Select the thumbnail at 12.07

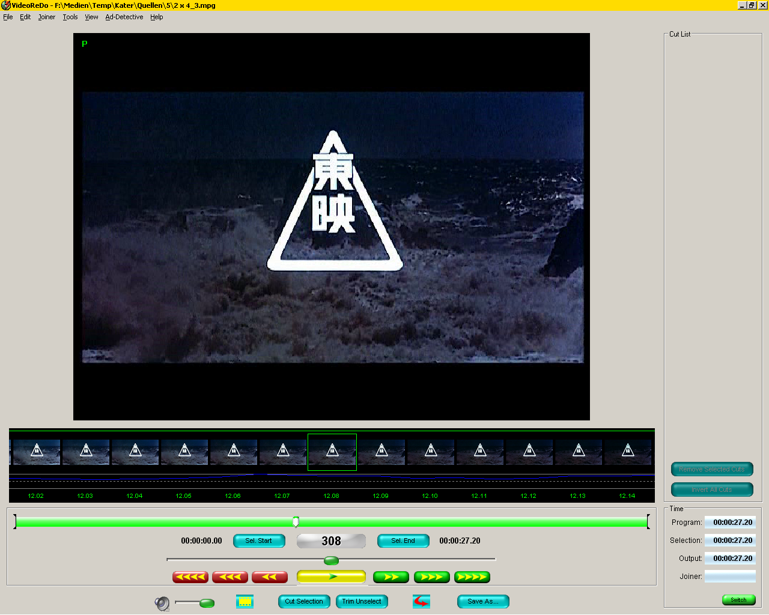point(283,452)
